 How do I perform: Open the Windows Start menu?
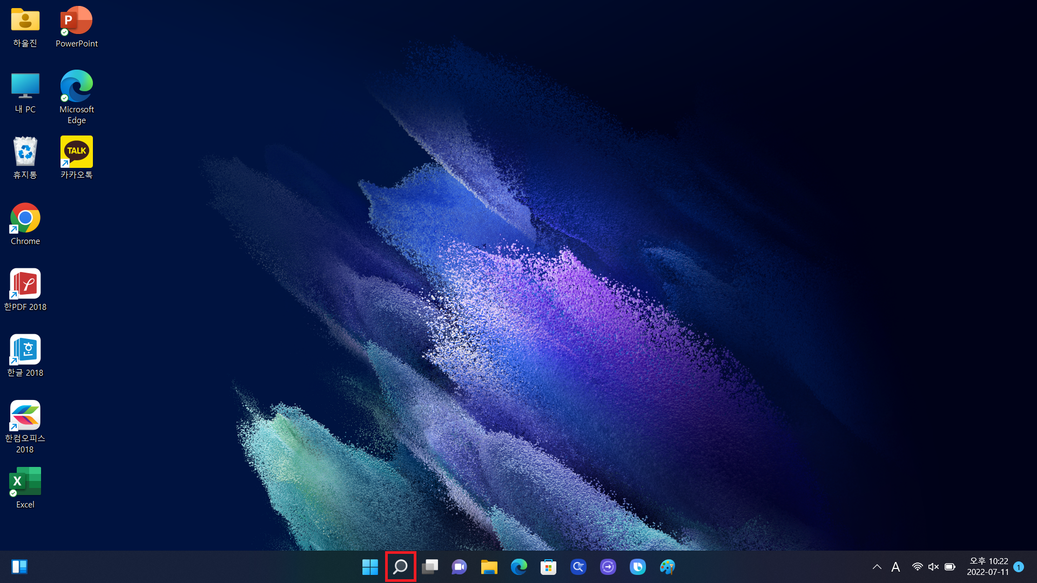(370, 567)
